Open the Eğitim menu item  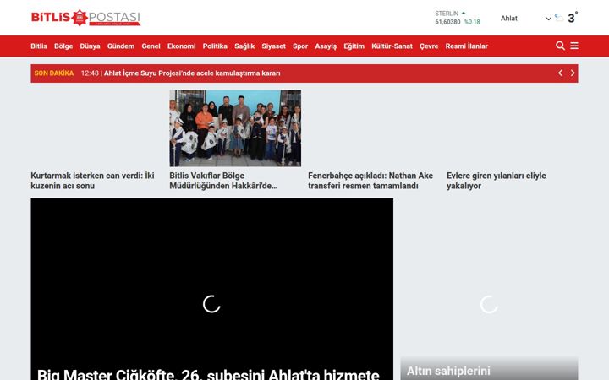coord(354,46)
